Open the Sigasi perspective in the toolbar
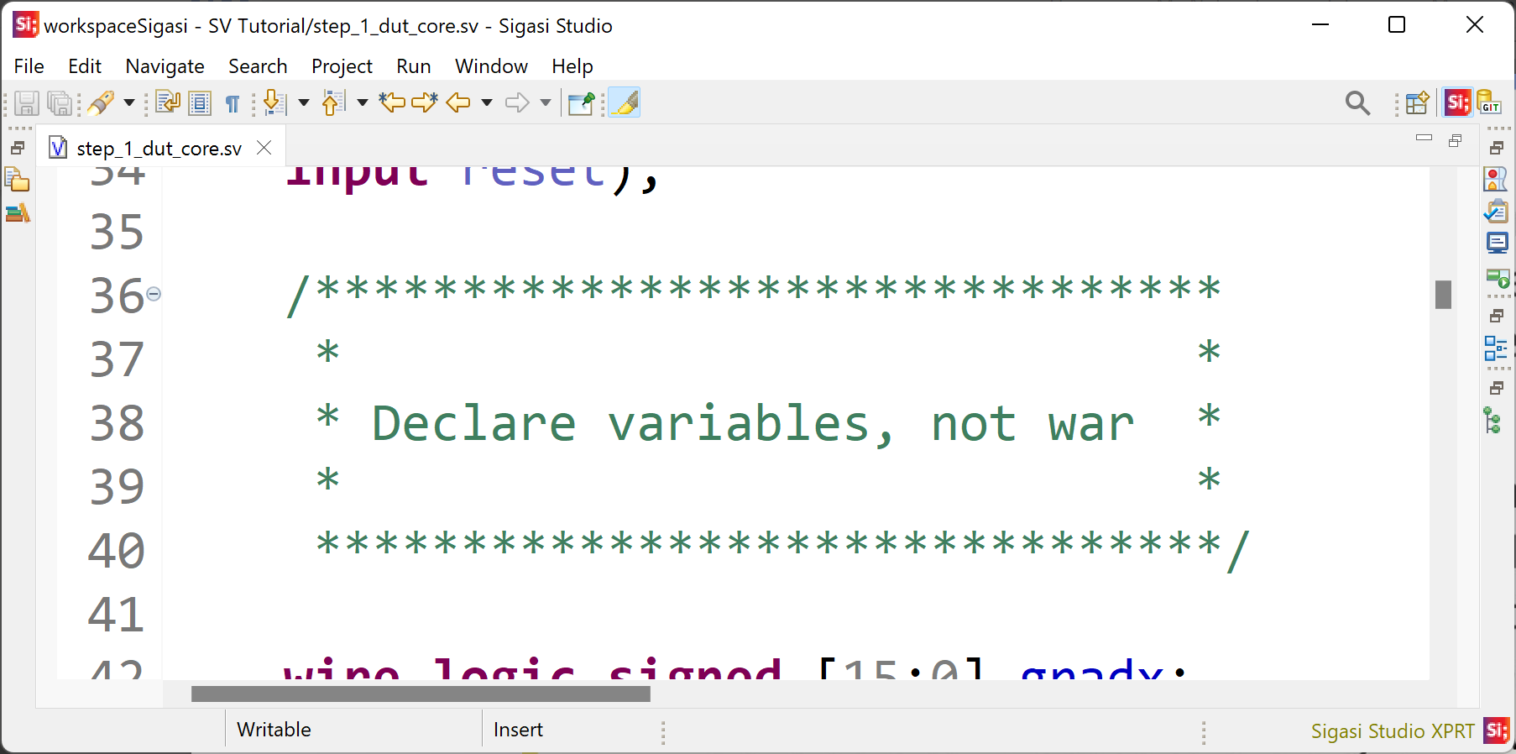Image resolution: width=1516 pixels, height=754 pixels. point(1457,102)
